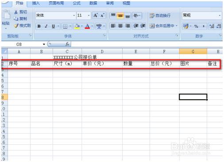The height and width of the screenshot is (162, 224).
Task: Click the decrease font size icon
Action: coord(102,15)
